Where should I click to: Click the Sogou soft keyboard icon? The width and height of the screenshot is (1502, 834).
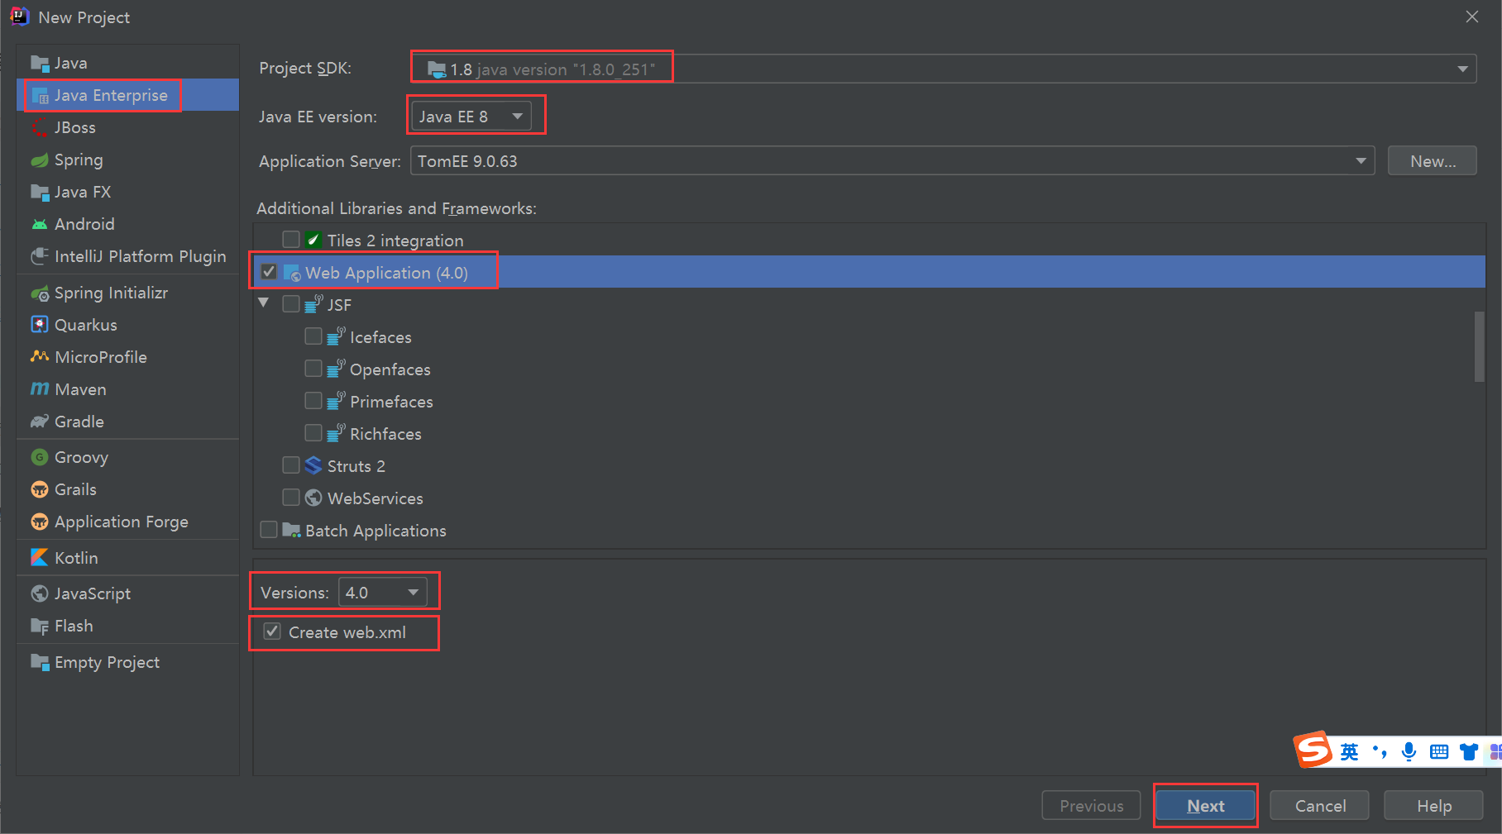[1439, 751]
